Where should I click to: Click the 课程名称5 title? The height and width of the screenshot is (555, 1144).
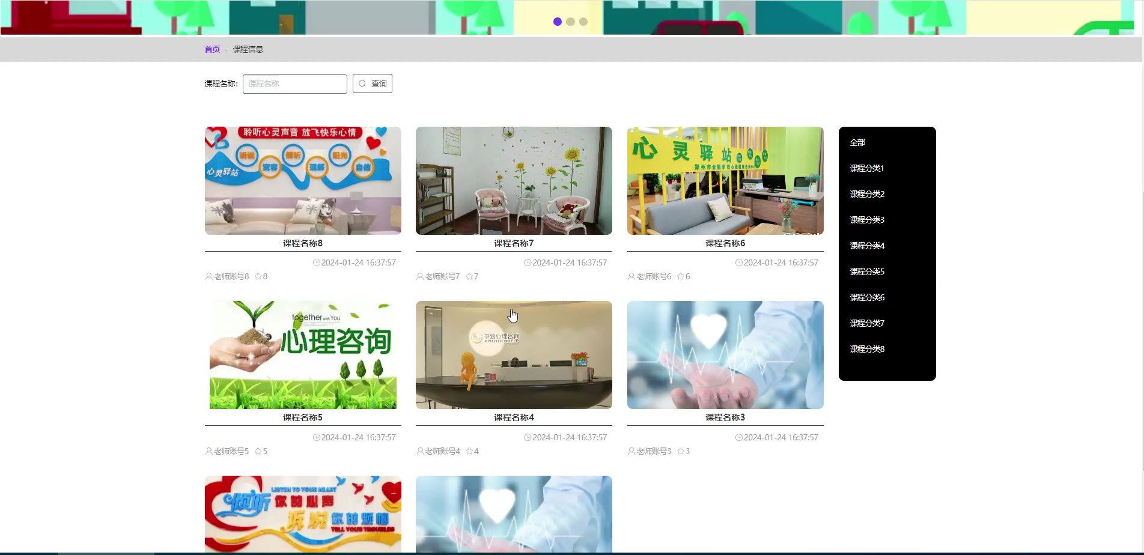(x=303, y=417)
